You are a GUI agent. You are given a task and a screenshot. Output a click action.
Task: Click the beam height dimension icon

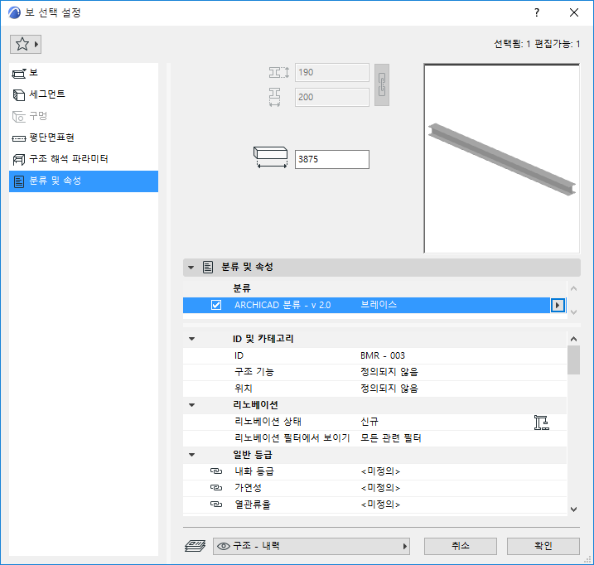[279, 72]
